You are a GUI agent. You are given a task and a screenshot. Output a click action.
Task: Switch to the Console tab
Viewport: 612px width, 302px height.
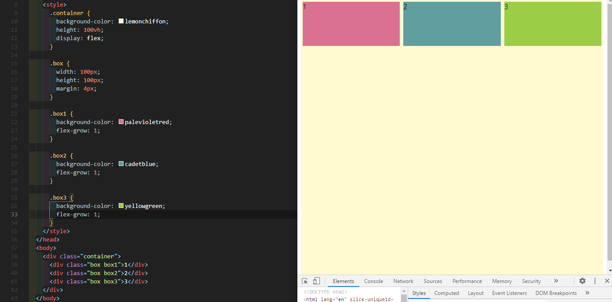tap(374, 281)
